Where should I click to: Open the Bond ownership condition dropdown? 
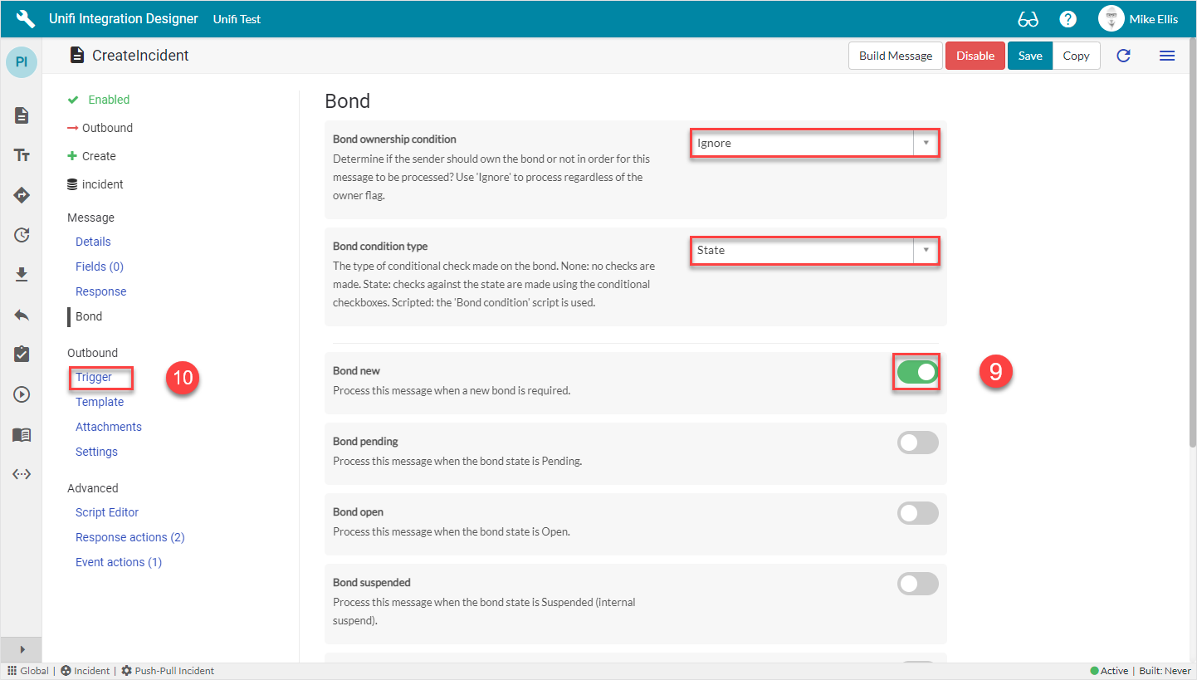(925, 142)
